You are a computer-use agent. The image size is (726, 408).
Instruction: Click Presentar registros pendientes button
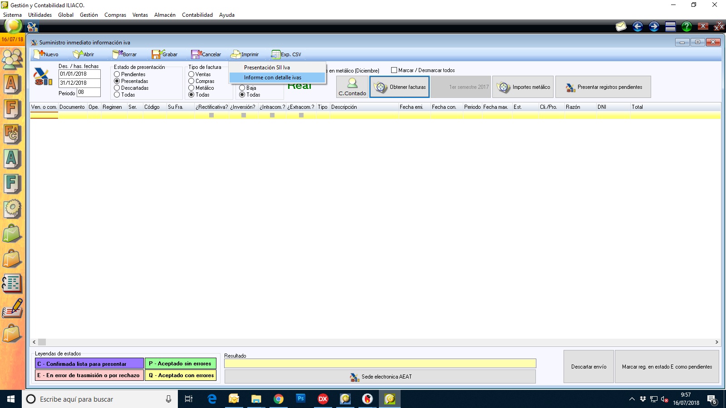(603, 87)
